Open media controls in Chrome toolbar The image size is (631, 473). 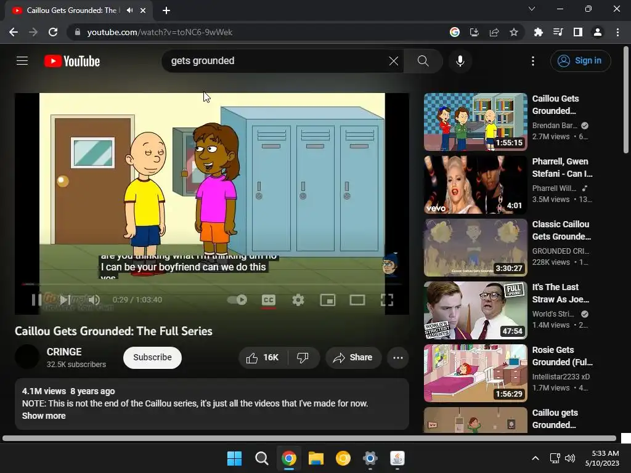click(x=558, y=32)
